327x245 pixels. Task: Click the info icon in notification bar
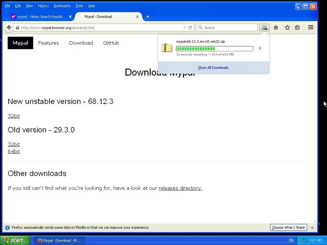pyautogui.click(x=7, y=227)
